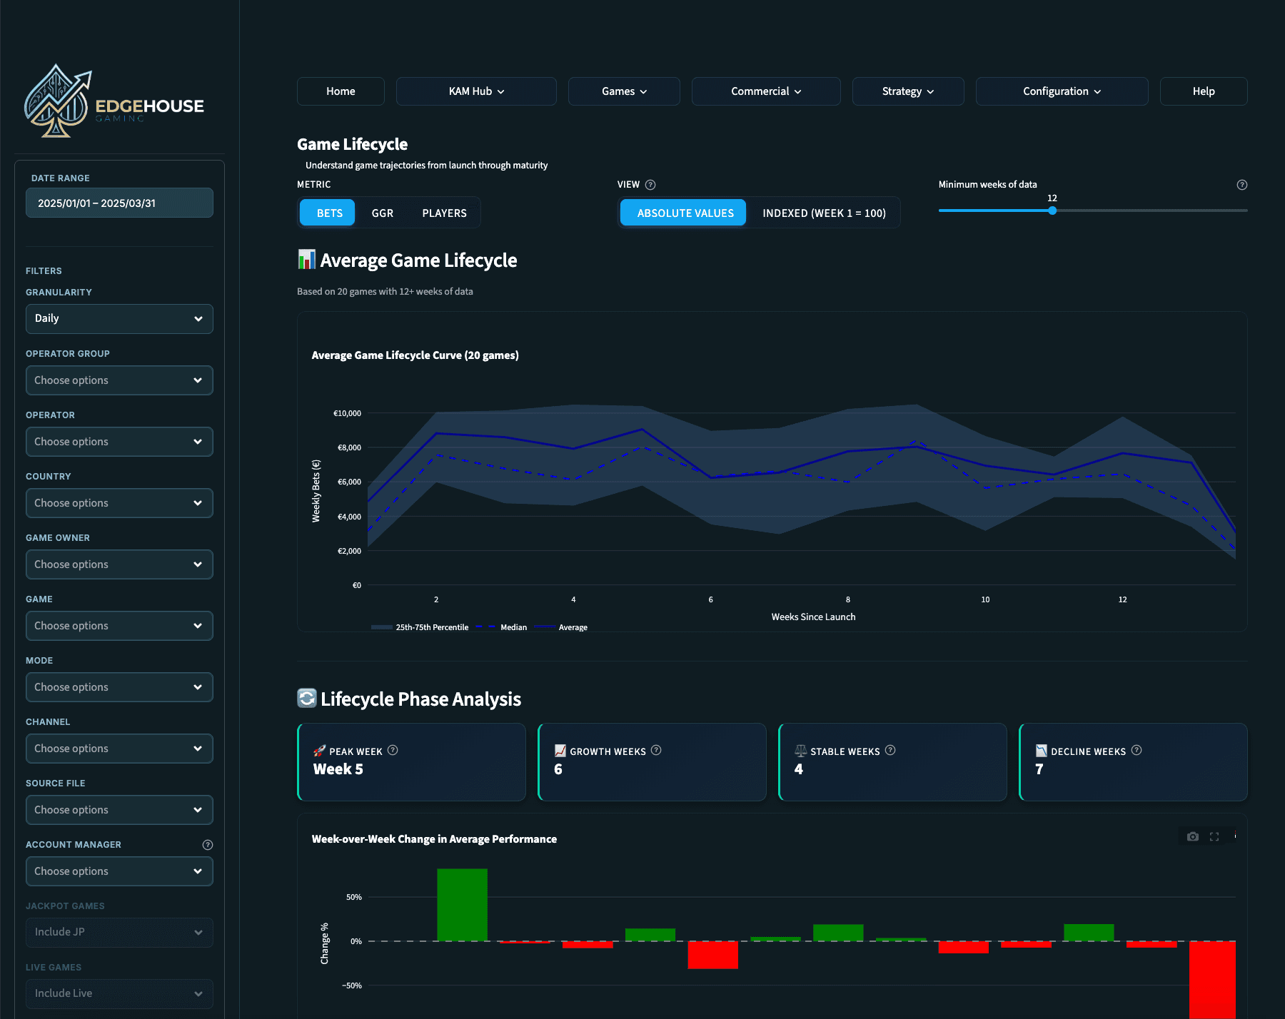The width and height of the screenshot is (1285, 1019).
Task: Click the Peak Week help icon
Action: [393, 750]
